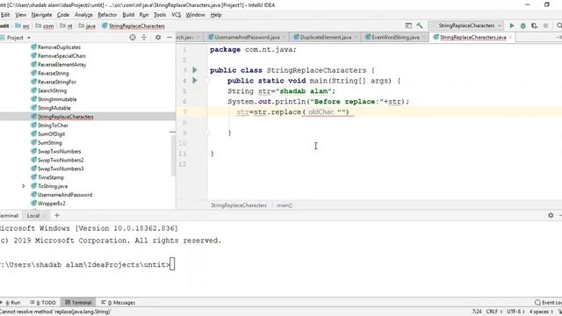This screenshot has height=316, width=562.
Task: Switch to DuplicateElement.java editor tab
Action: (x=326, y=37)
